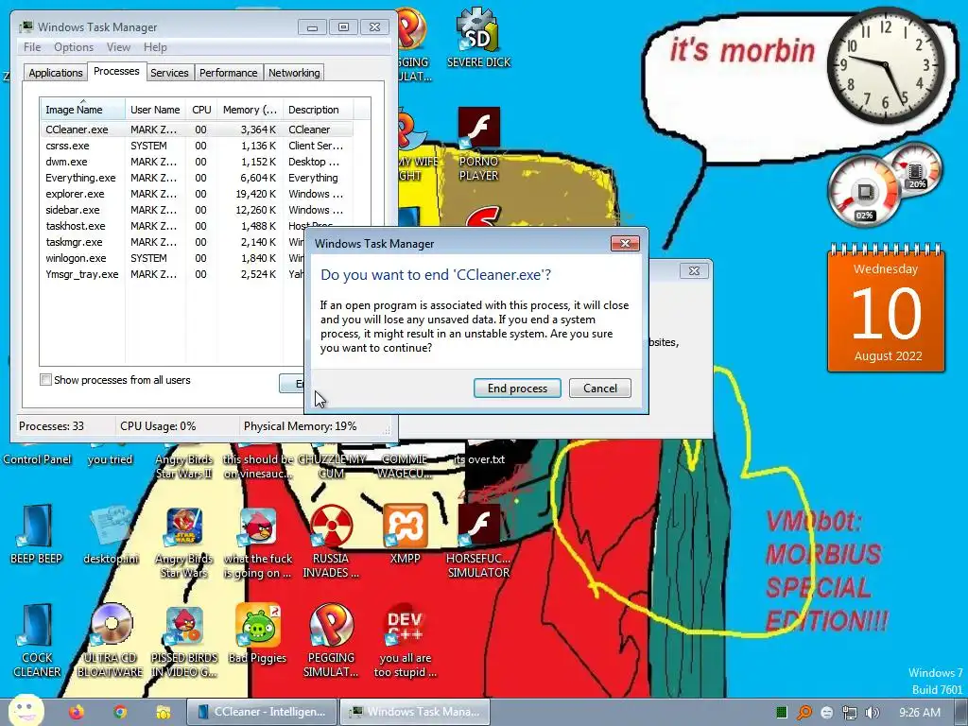Switch to the Applications tab
This screenshot has width=968, height=726.
56,73
